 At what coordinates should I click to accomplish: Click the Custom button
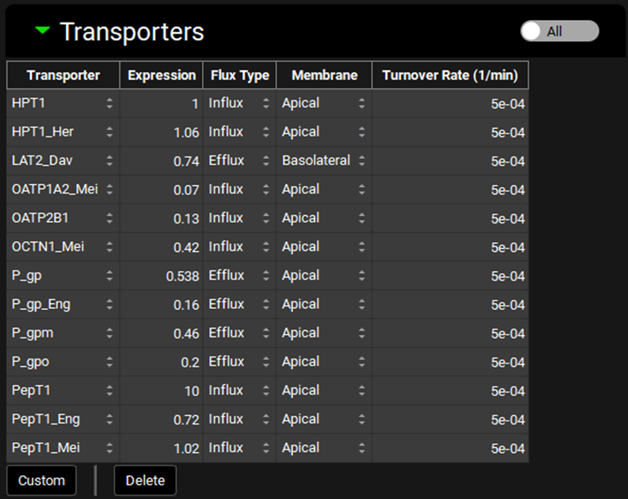[41, 481]
